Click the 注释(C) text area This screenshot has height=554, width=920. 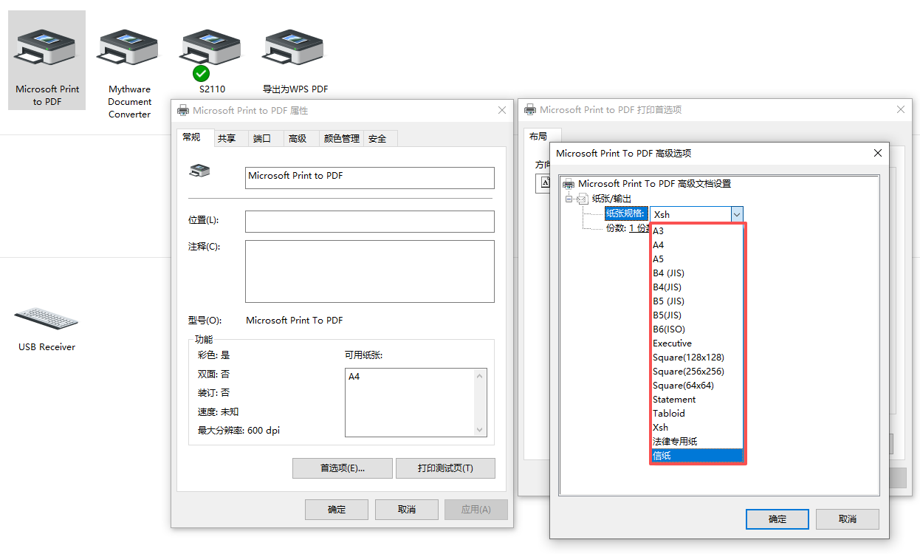(370, 271)
